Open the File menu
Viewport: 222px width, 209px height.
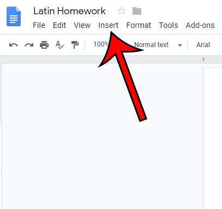point(39,25)
